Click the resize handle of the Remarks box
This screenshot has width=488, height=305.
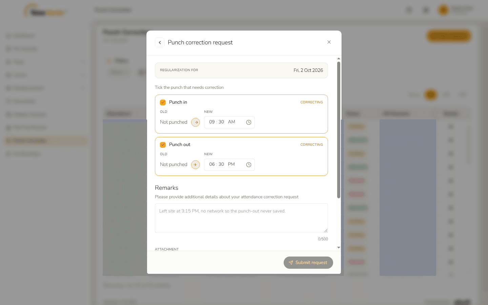(x=326, y=230)
